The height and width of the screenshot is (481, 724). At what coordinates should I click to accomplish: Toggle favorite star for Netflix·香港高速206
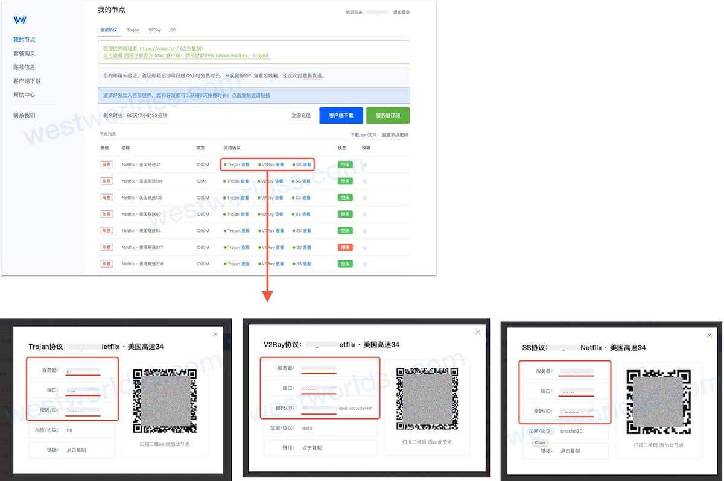[x=365, y=263]
